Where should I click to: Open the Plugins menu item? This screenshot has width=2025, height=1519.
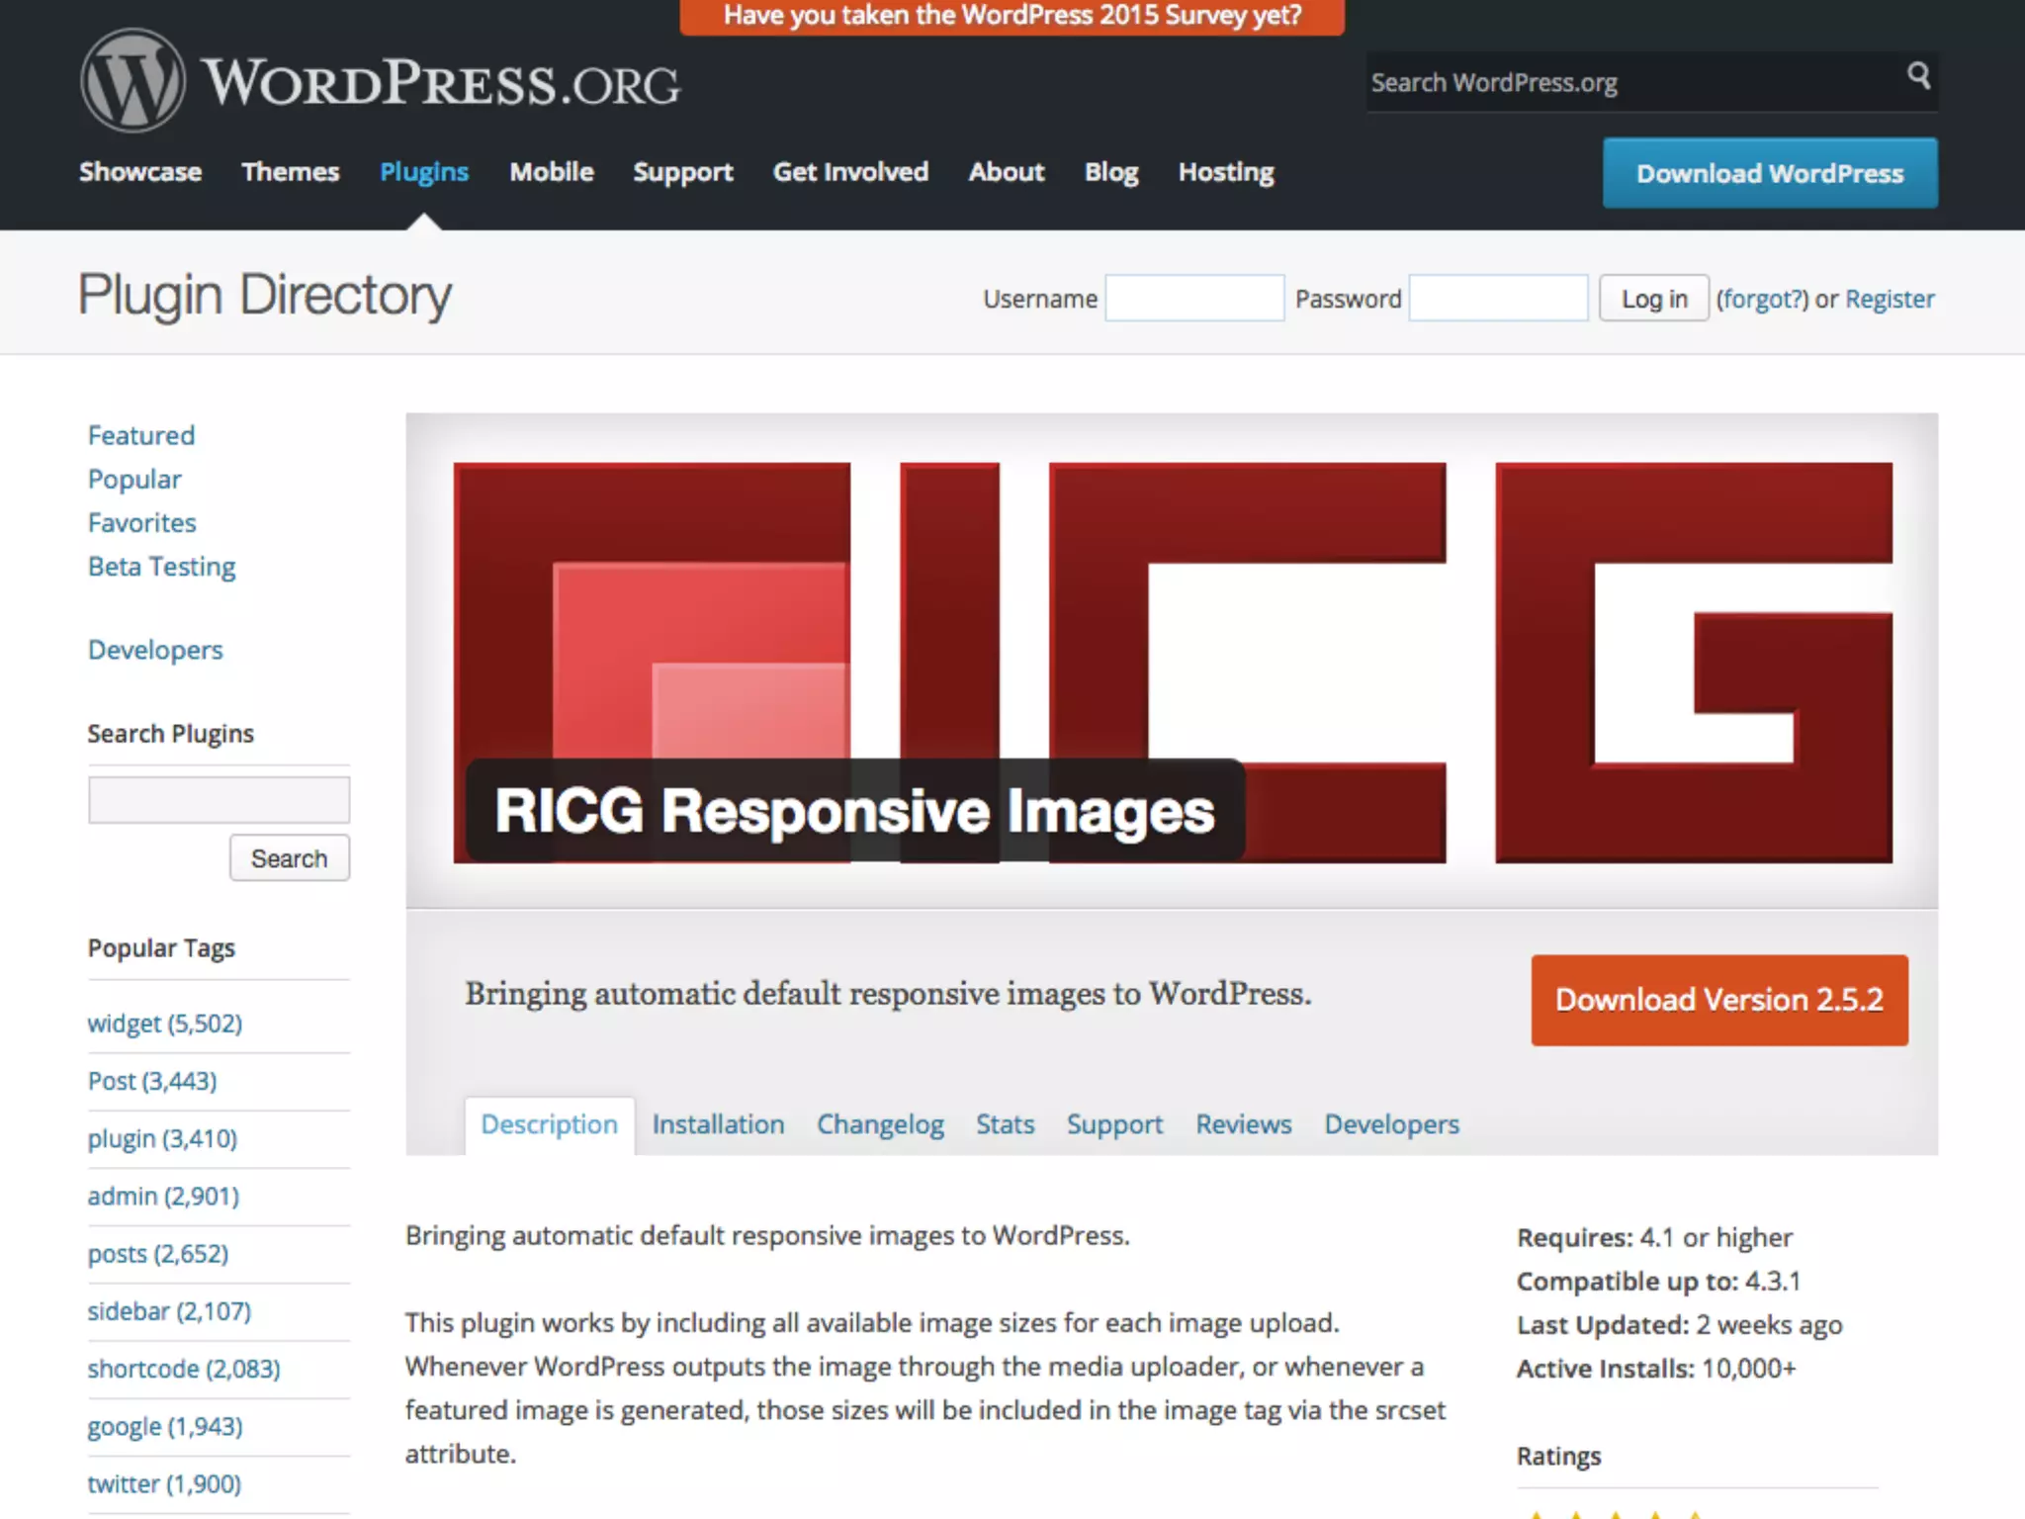click(424, 172)
